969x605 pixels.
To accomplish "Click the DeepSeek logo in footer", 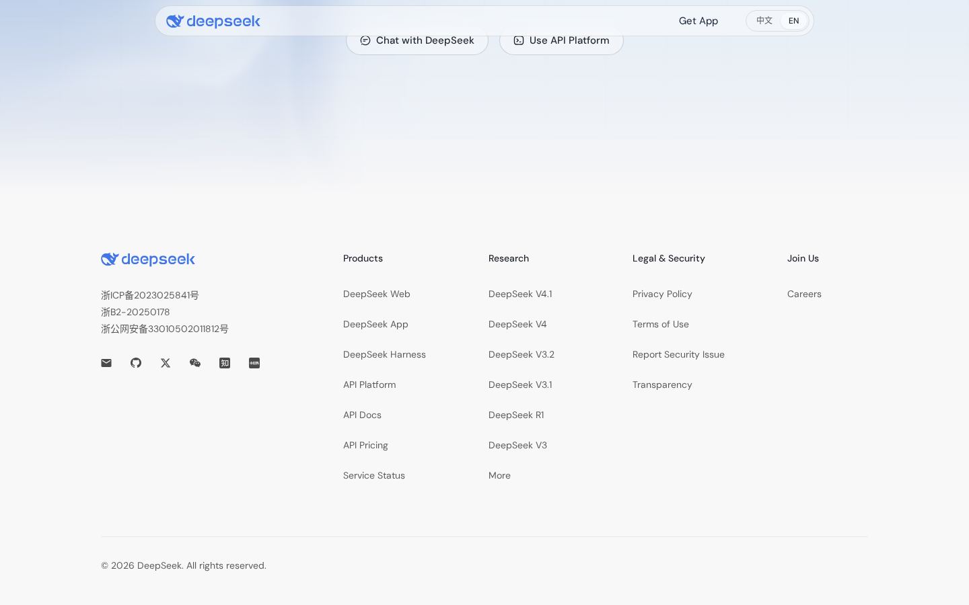I will [148, 259].
